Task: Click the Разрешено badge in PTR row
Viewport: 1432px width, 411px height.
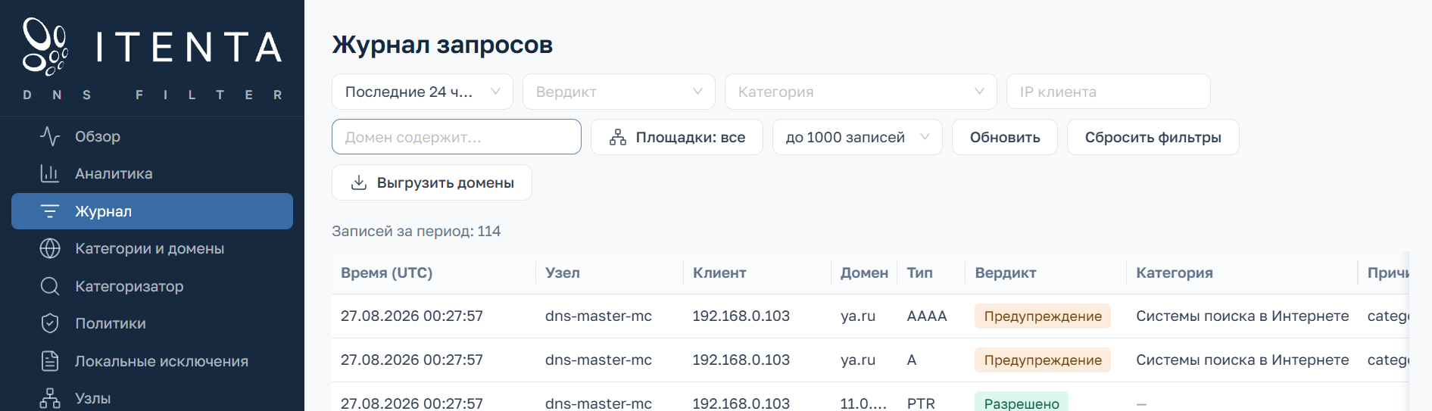Action: pyautogui.click(x=1022, y=403)
